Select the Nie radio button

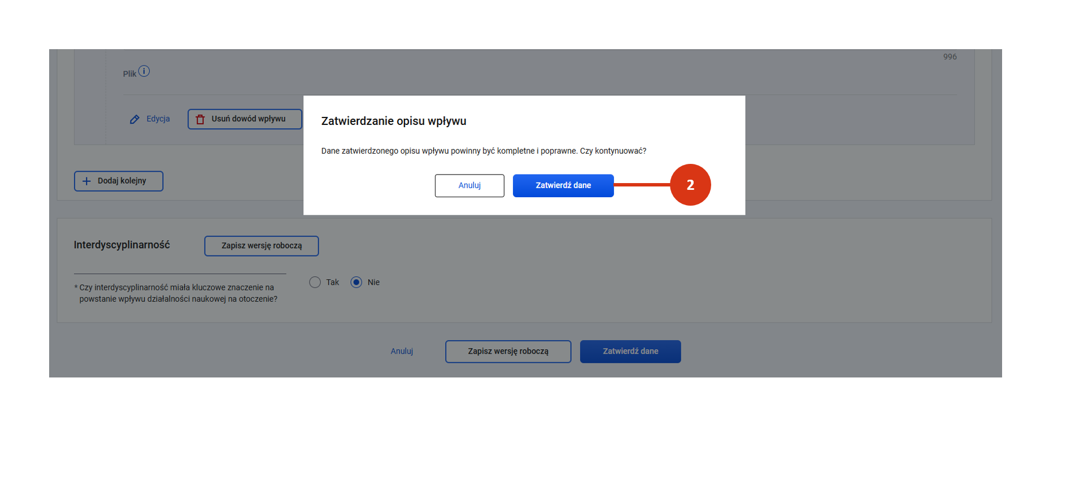click(x=356, y=283)
